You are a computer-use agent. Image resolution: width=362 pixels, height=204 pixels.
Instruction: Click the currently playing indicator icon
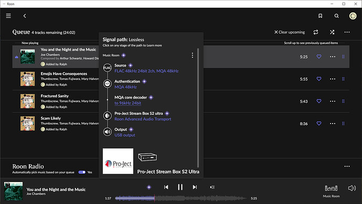coord(16,57)
